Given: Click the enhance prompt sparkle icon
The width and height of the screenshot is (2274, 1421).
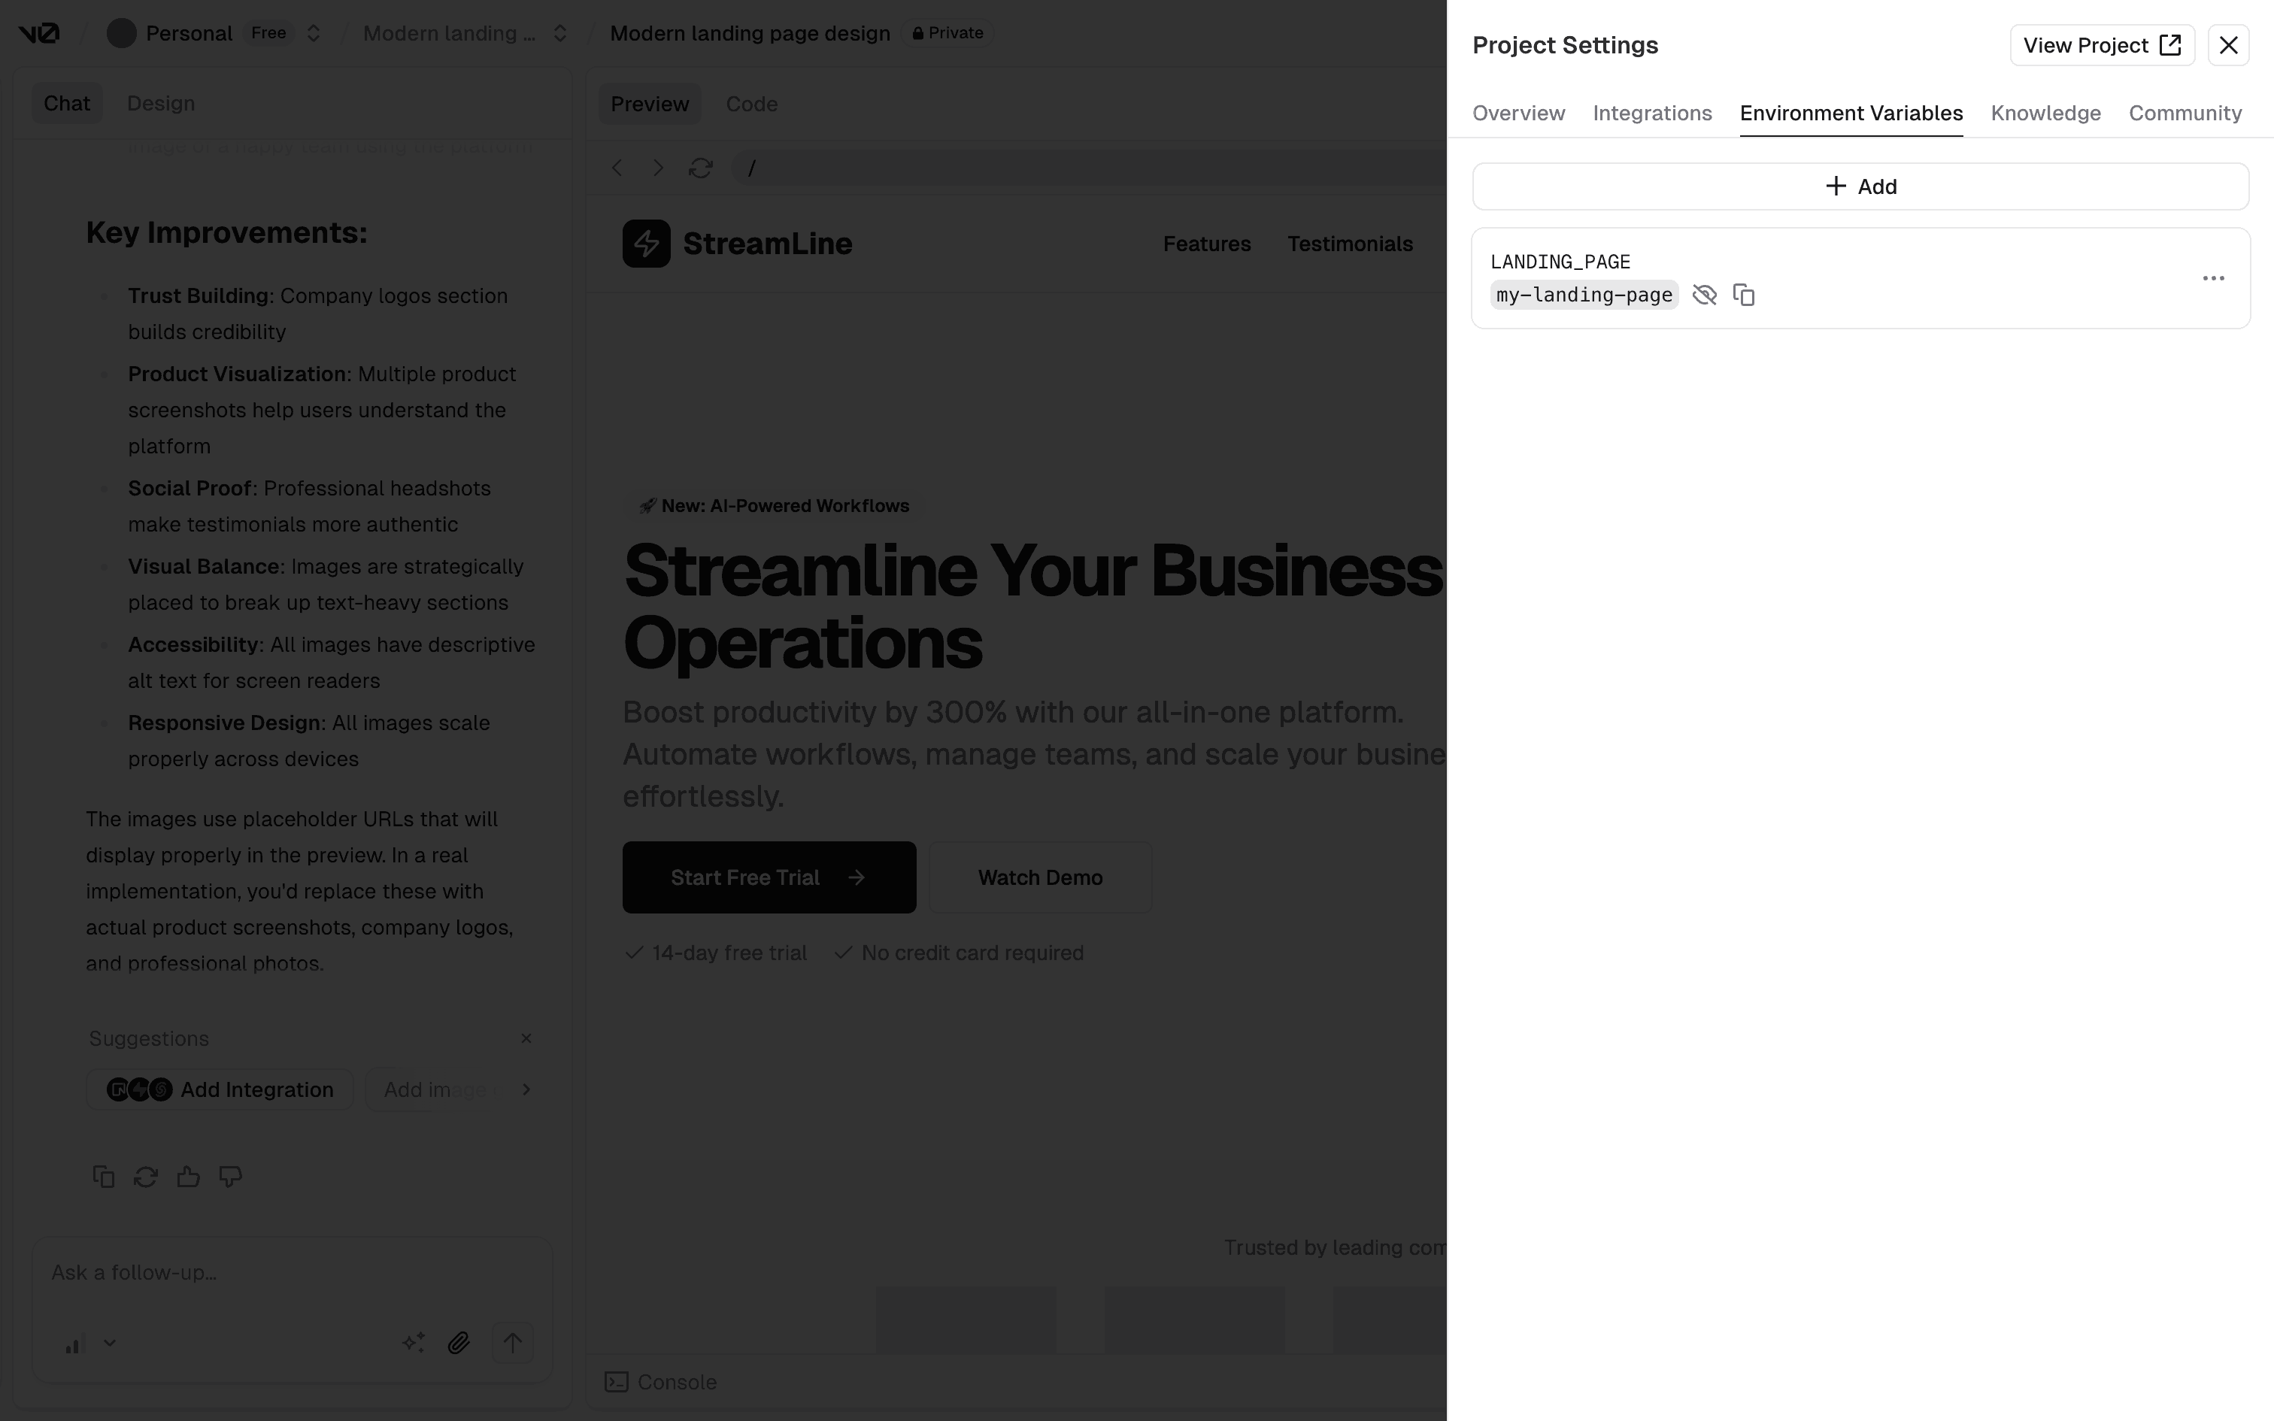Looking at the screenshot, I should 414,1343.
